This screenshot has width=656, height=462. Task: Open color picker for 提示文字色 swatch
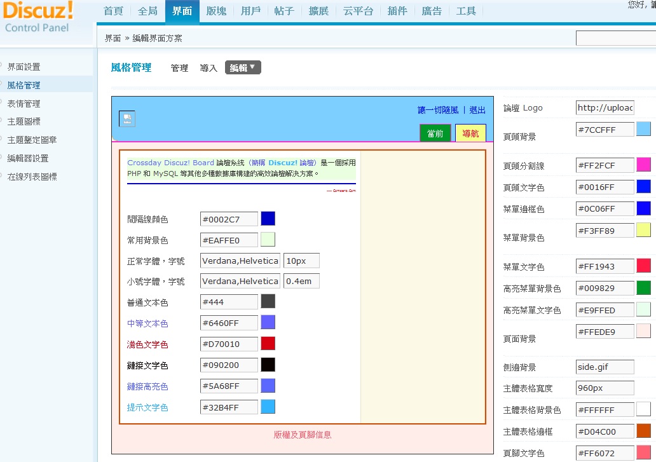(x=268, y=407)
